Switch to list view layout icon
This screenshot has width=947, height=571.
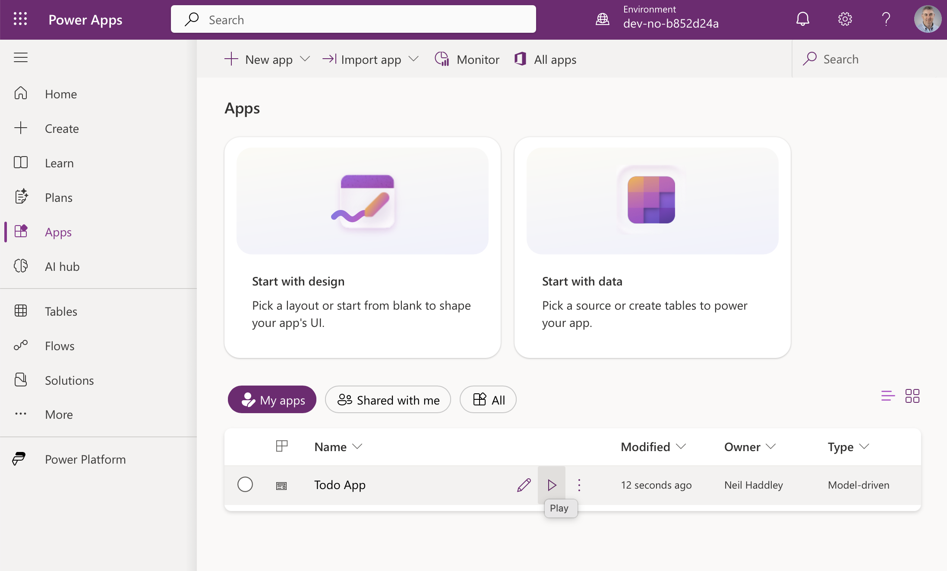(x=888, y=396)
